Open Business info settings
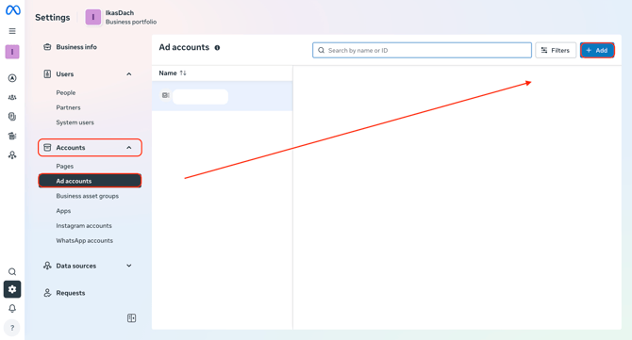The height and width of the screenshot is (340, 632). tap(76, 47)
